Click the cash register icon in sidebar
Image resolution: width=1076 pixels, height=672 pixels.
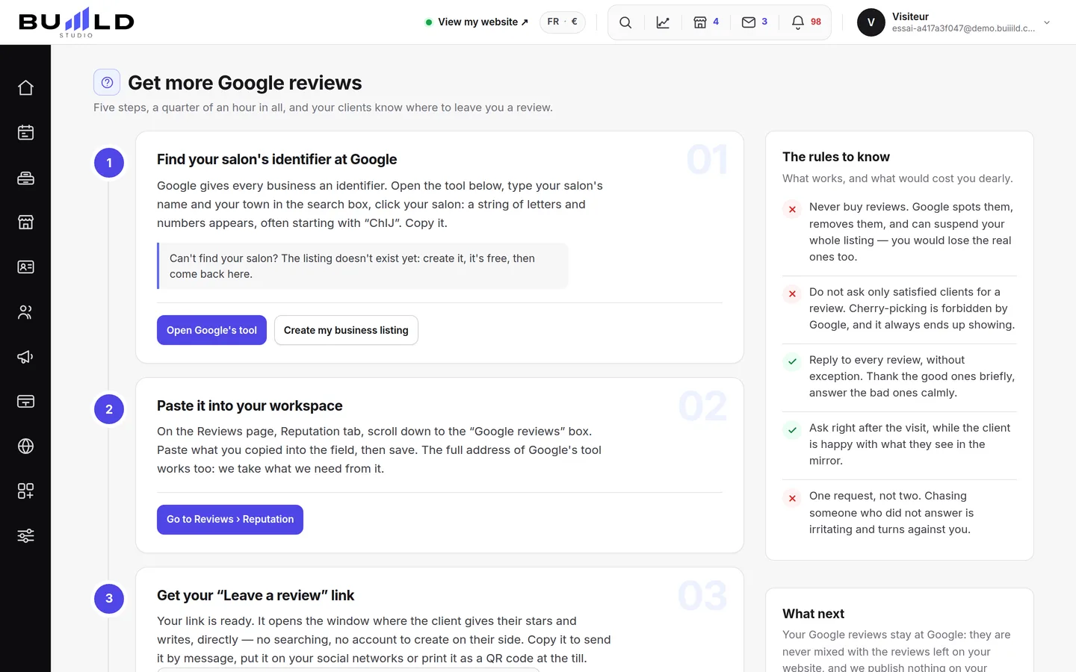click(25, 178)
